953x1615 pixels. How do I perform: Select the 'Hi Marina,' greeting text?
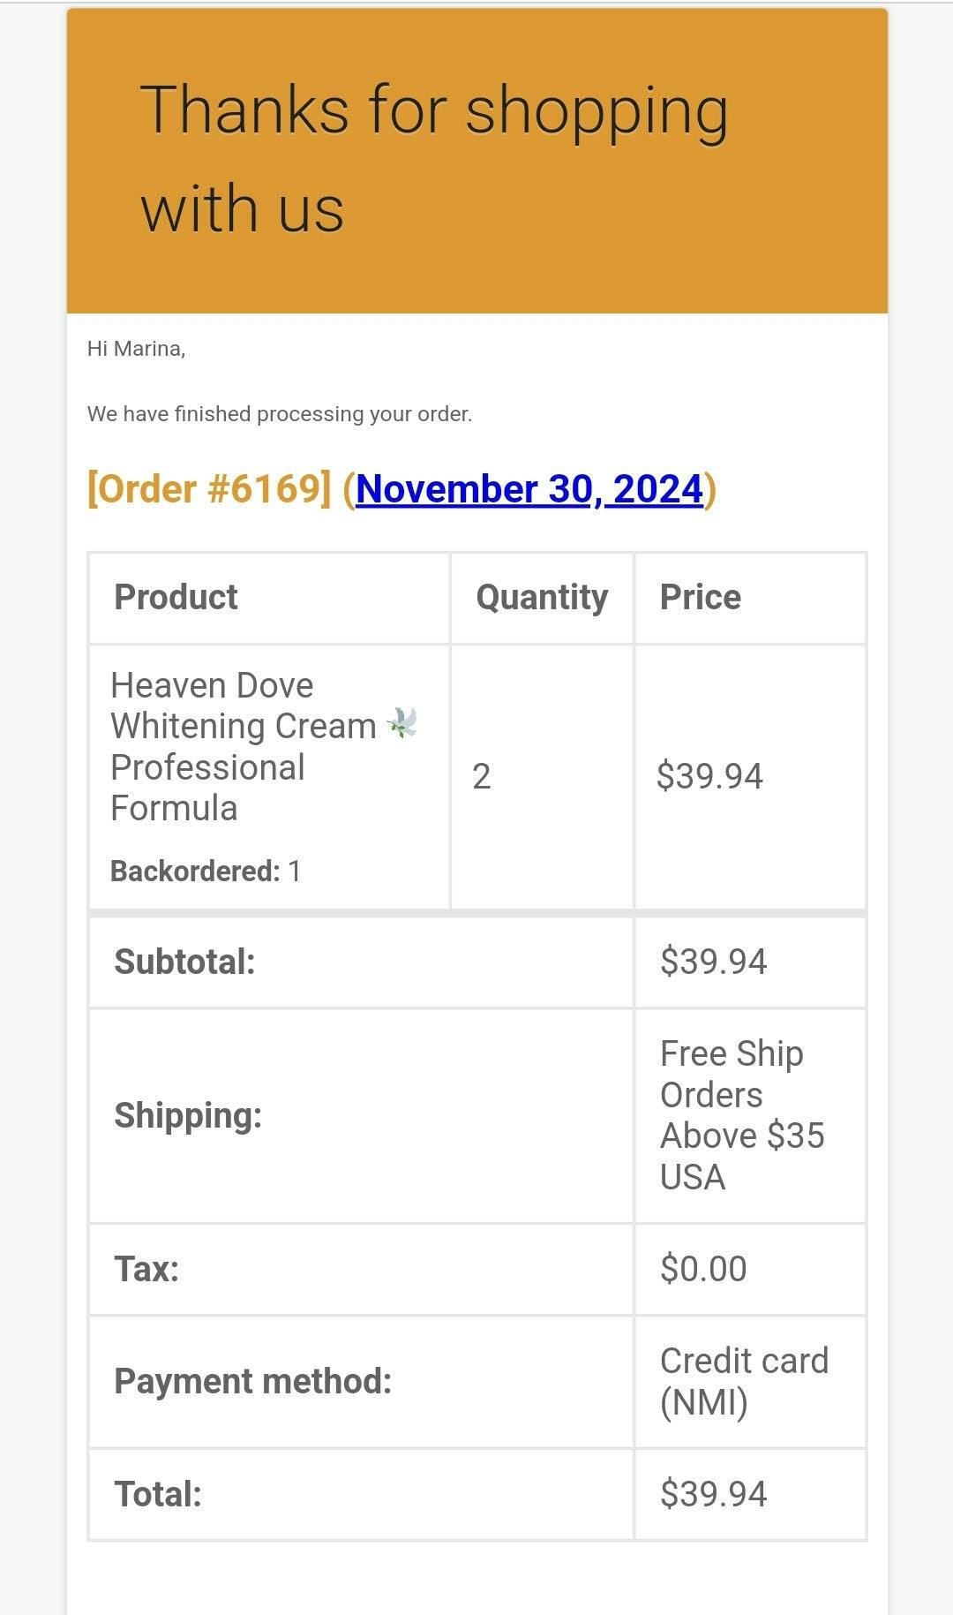tap(136, 349)
